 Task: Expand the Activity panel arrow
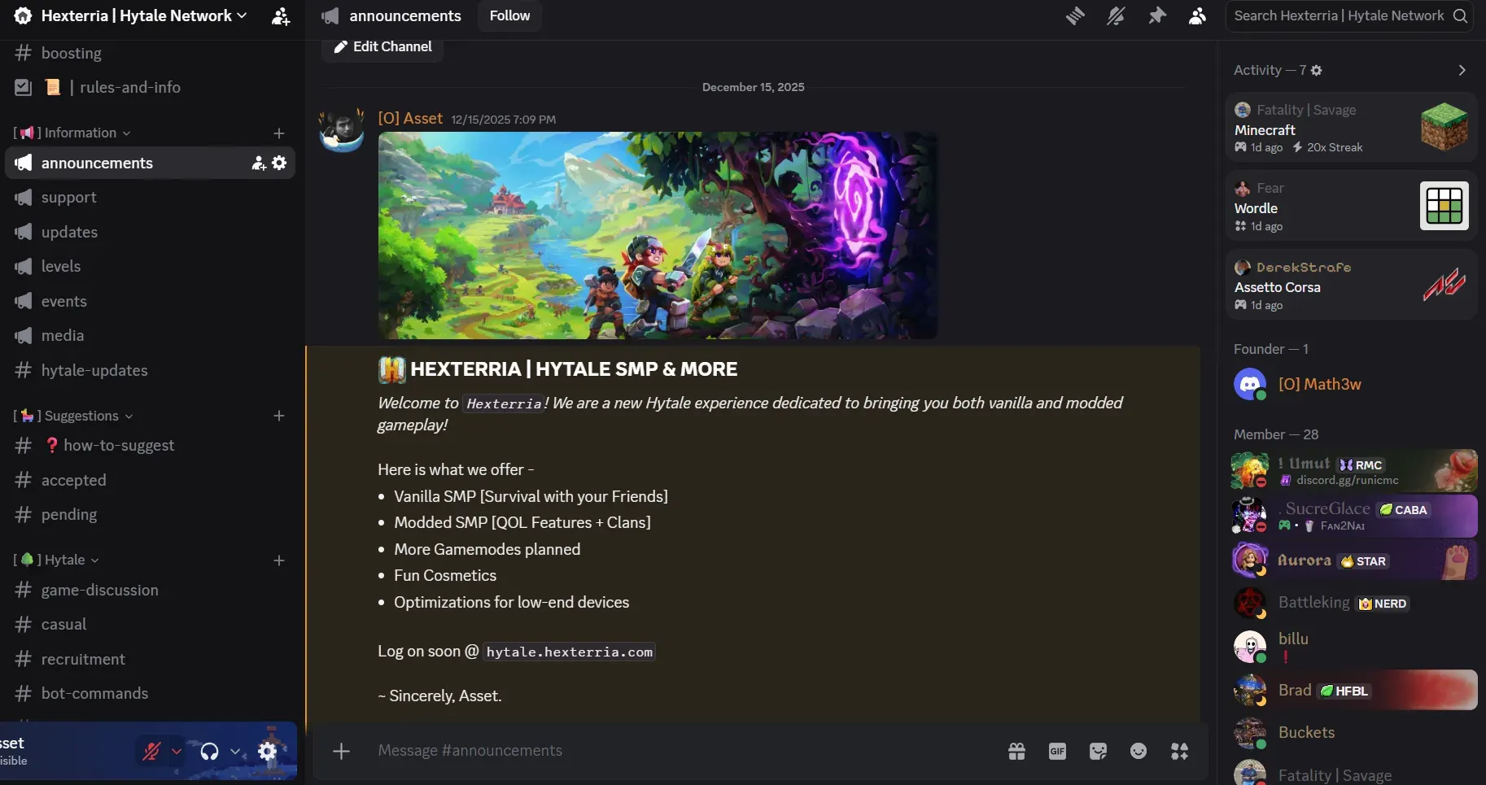1462,71
